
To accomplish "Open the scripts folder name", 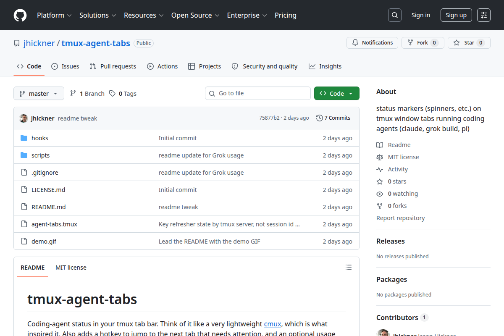I will (x=40, y=155).
